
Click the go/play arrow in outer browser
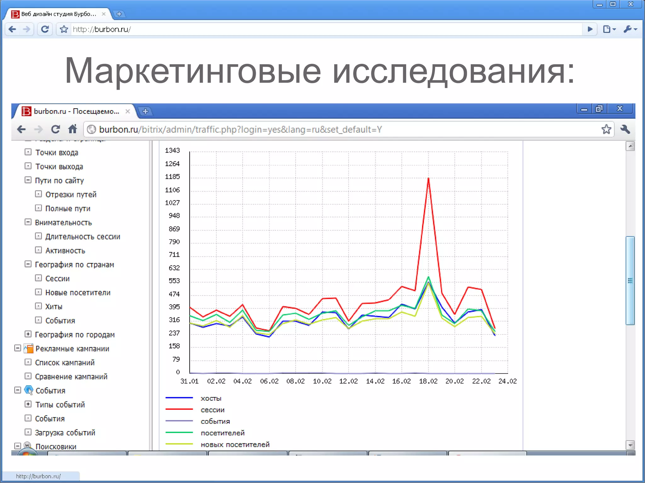[590, 29]
